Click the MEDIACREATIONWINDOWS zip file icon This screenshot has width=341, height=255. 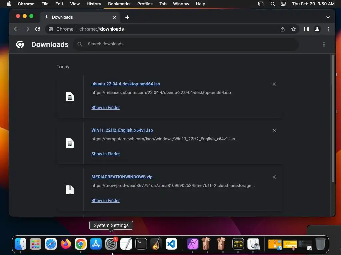coord(70,190)
